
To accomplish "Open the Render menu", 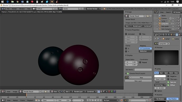I will (14, 9).
